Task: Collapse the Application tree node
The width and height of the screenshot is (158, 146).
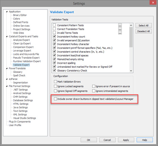Action: click(x=7, y=12)
